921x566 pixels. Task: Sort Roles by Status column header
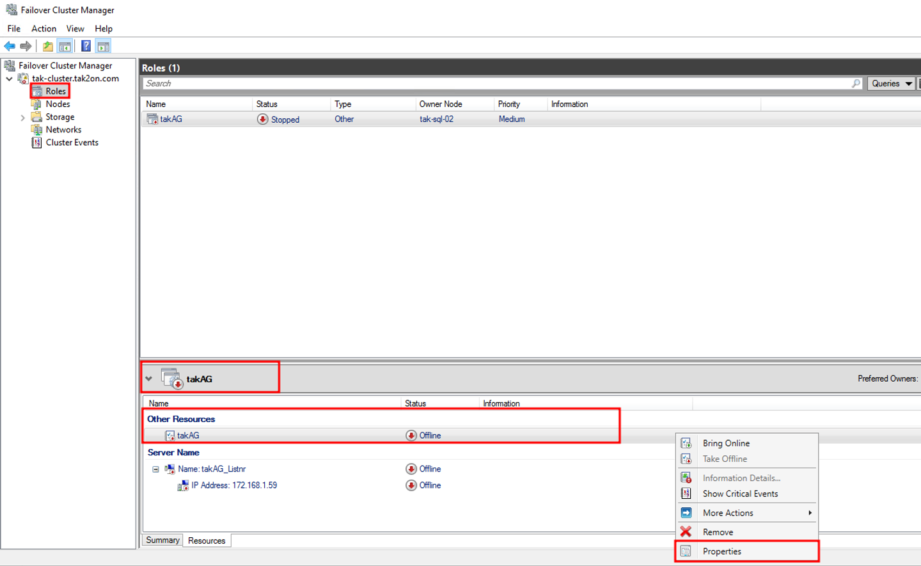pyautogui.click(x=291, y=104)
